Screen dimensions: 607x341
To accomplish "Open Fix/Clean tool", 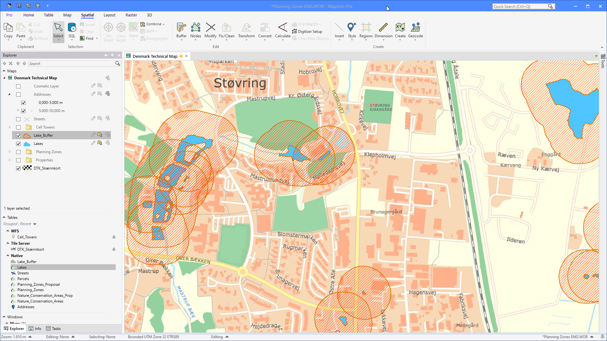I will (x=226, y=31).
